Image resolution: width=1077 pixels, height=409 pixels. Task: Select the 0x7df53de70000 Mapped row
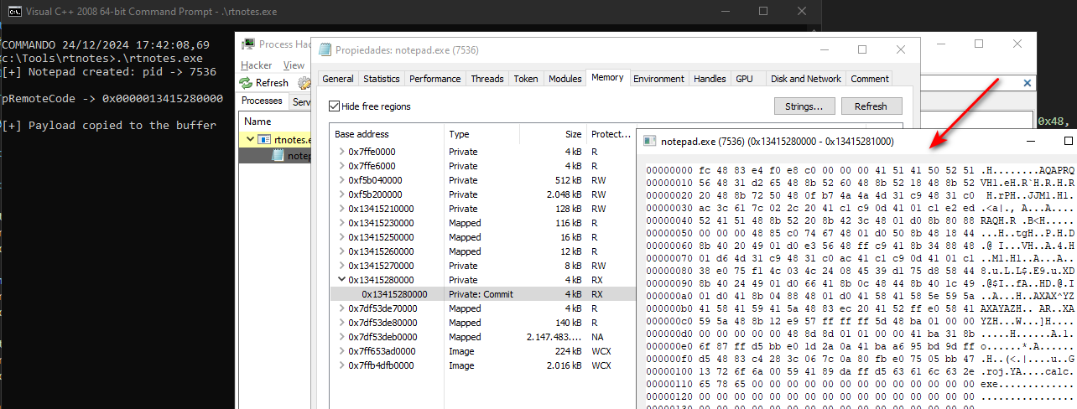pos(482,308)
